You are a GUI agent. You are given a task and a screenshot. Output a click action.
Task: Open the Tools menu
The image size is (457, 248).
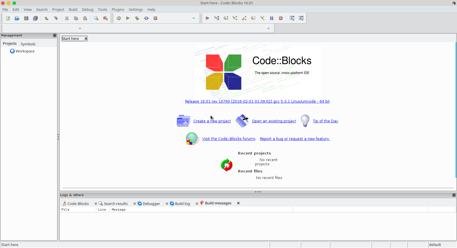[x=103, y=9]
